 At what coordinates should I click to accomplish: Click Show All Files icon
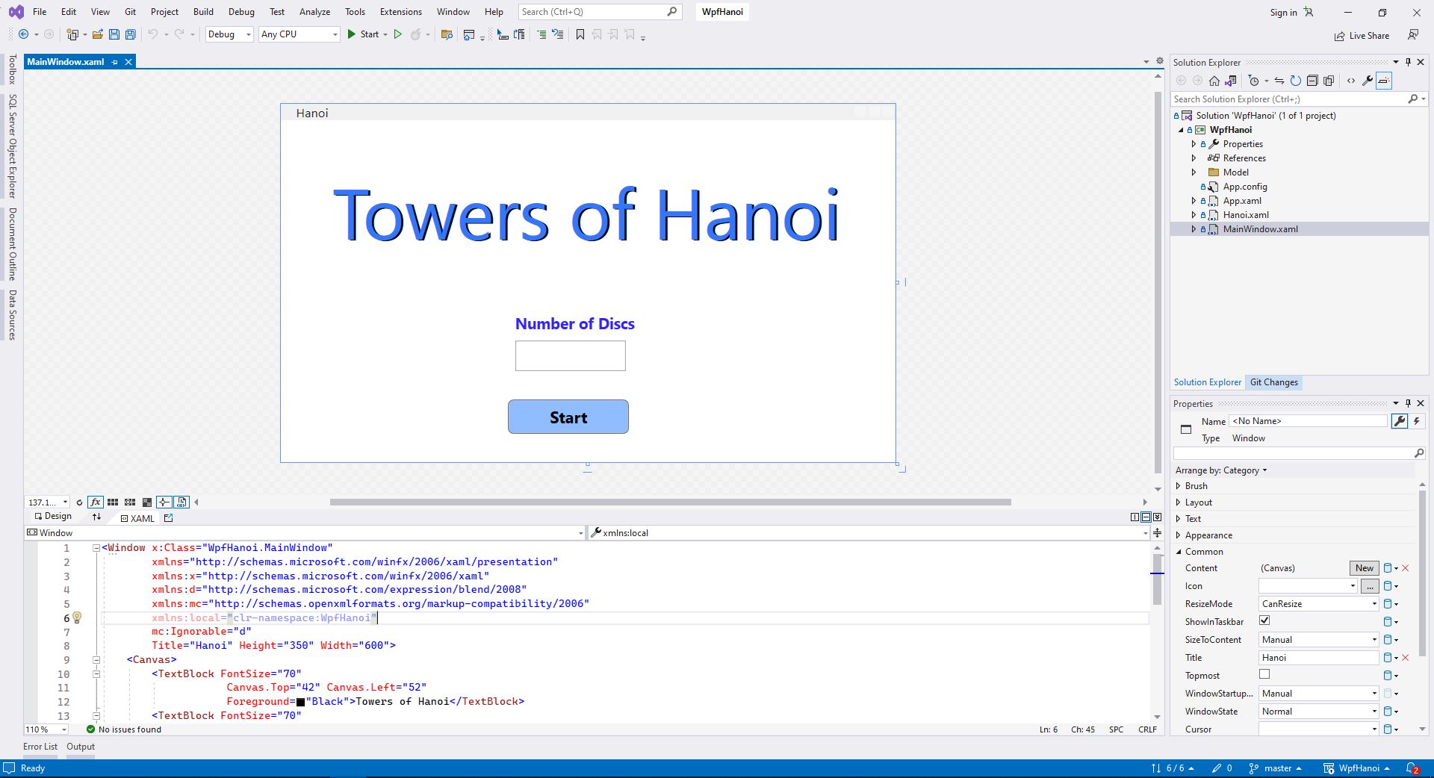[1329, 81]
